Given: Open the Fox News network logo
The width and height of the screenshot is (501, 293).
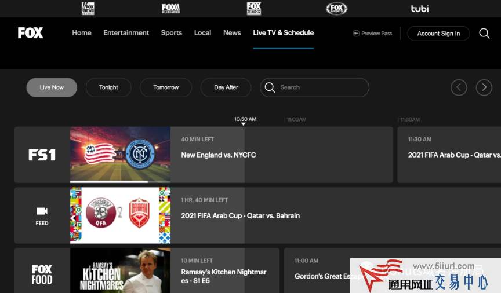Looking at the screenshot, I should 88,8.
